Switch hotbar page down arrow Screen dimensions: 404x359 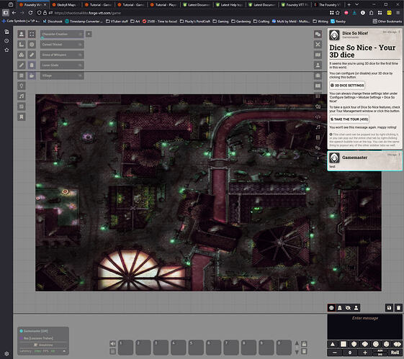(297, 352)
